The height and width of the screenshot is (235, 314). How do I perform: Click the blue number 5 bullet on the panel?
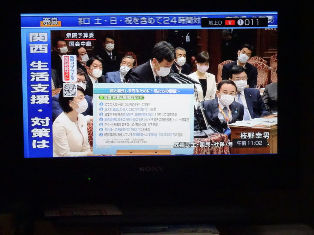coord(101,125)
